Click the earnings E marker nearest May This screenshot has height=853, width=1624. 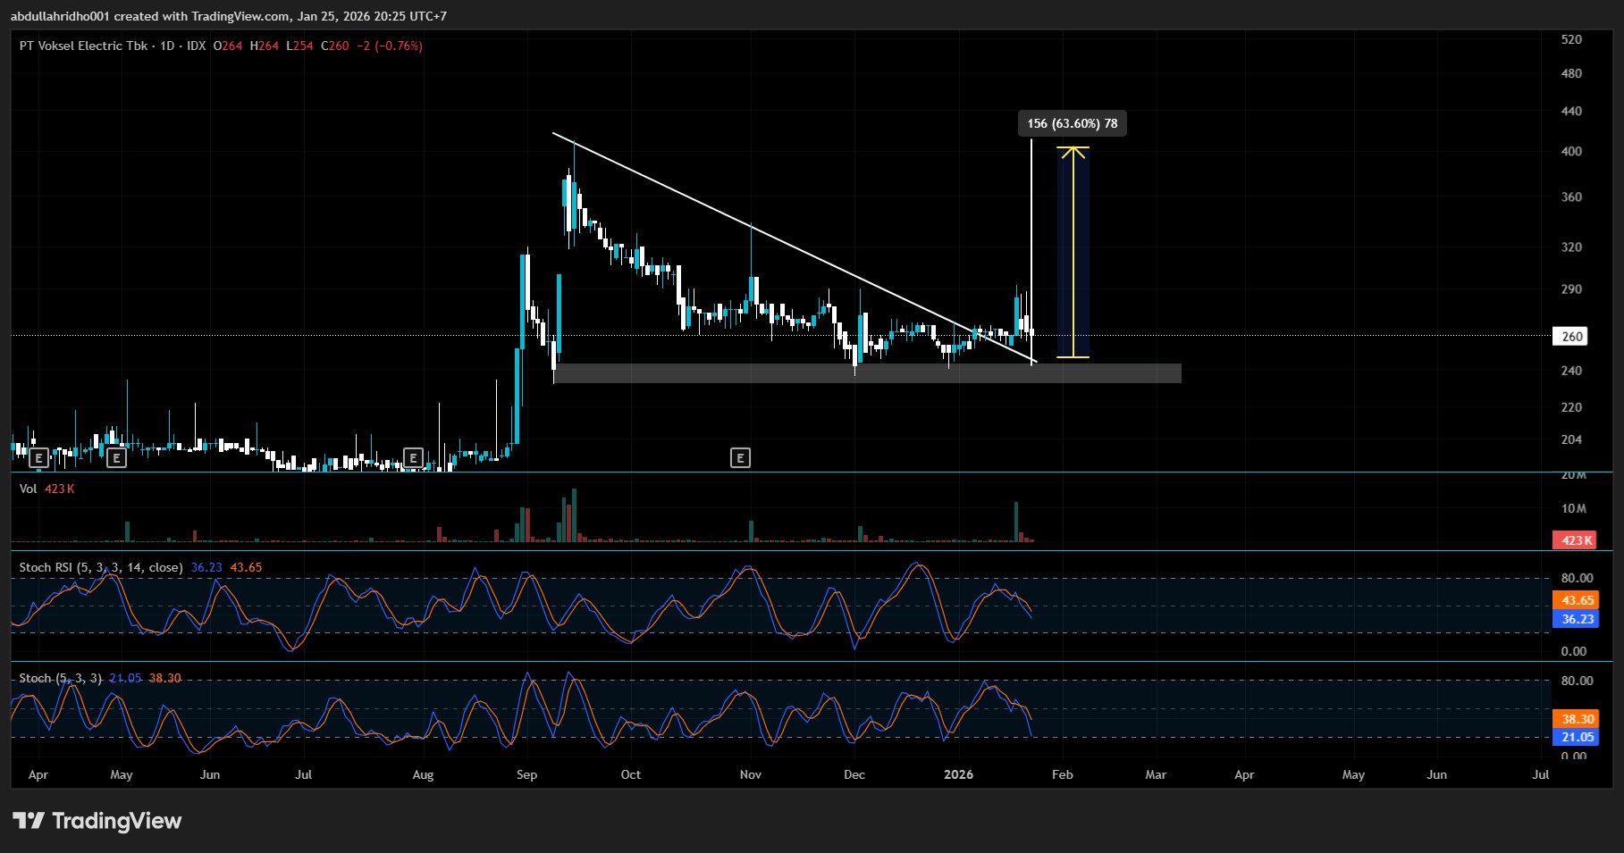pyautogui.click(x=116, y=459)
